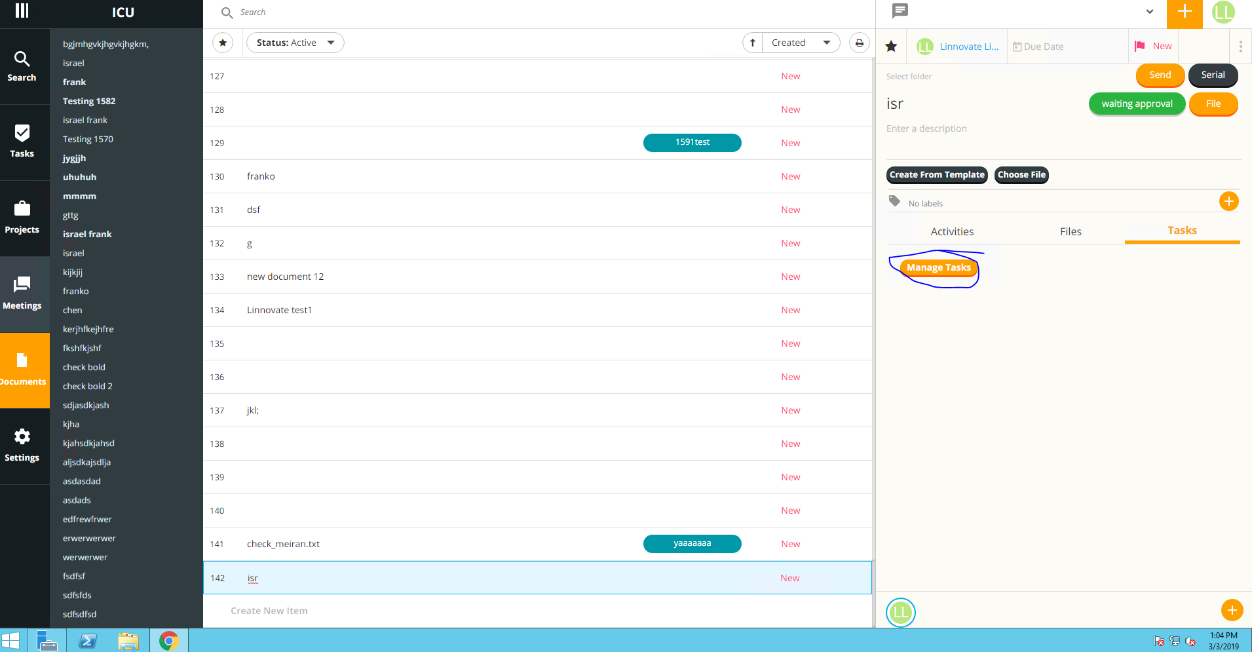Open PowerShell from taskbar

[88, 641]
